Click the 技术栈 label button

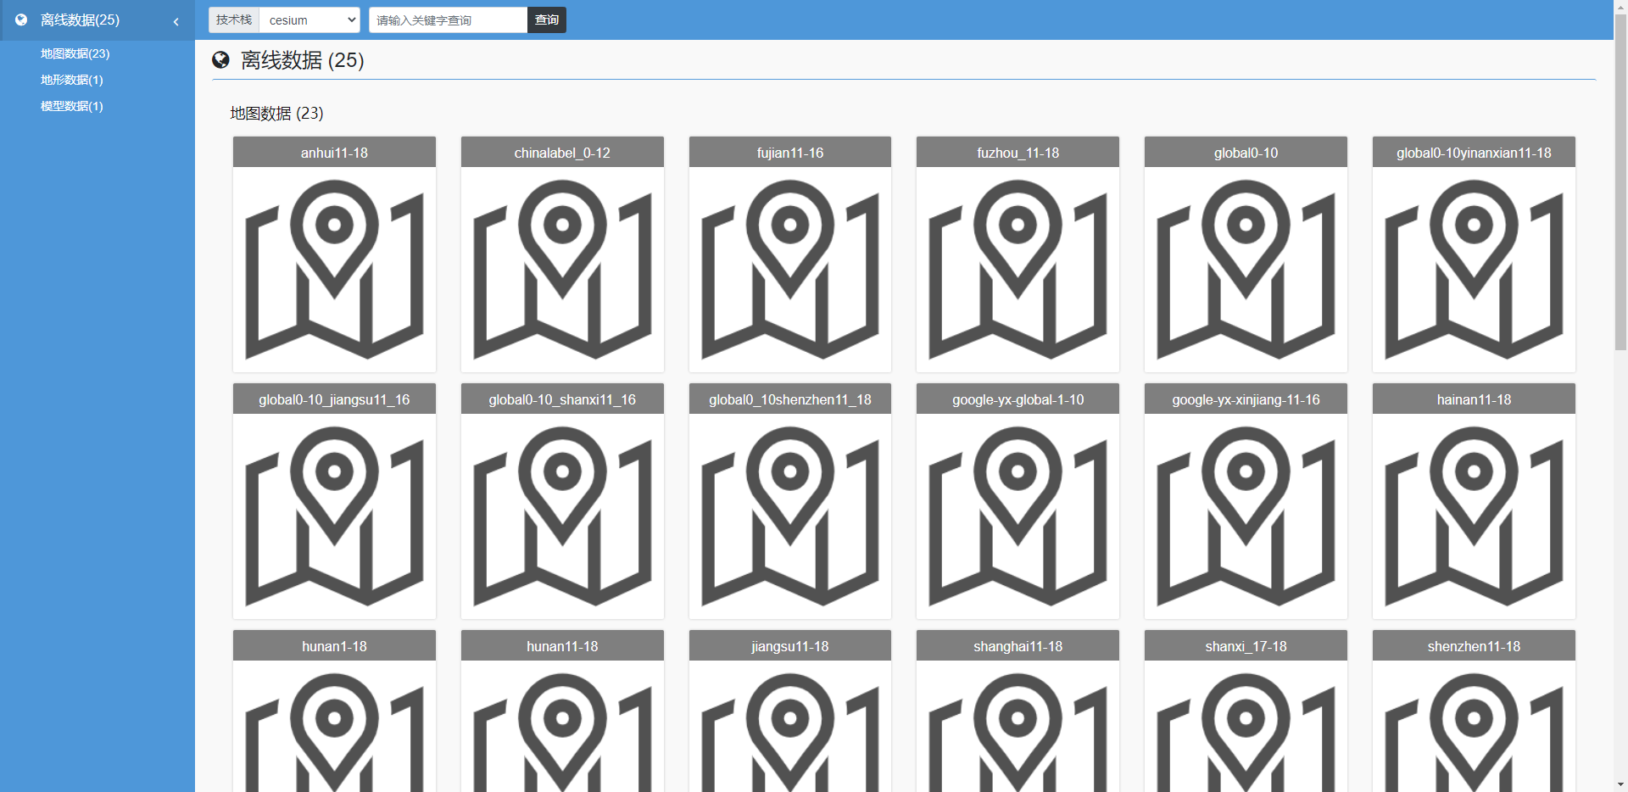[x=234, y=20]
